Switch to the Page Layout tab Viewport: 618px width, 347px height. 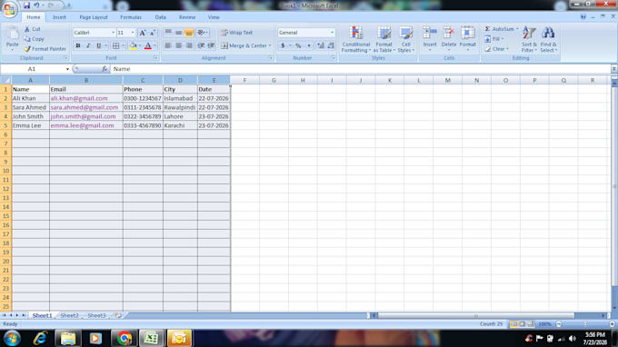tap(94, 17)
